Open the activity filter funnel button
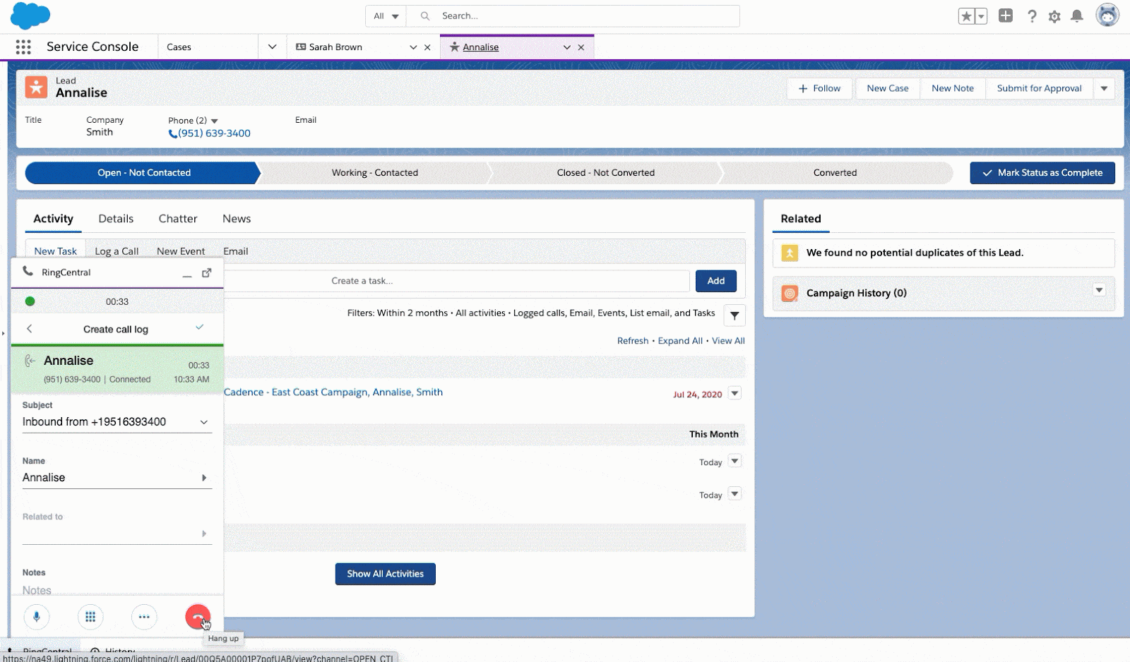Screen dimensions: 1130x662 point(734,315)
